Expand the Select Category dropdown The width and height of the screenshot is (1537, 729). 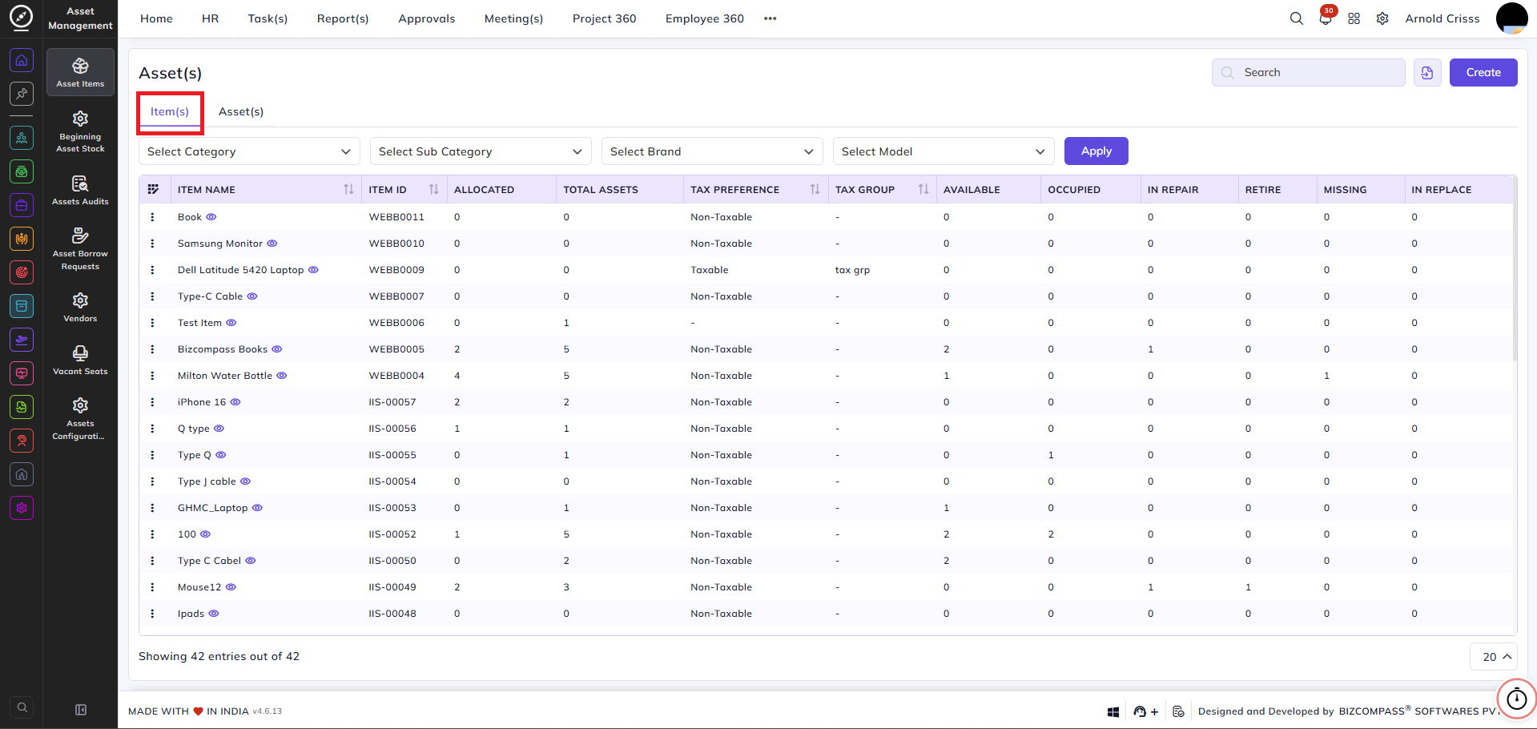coord(249,151)
